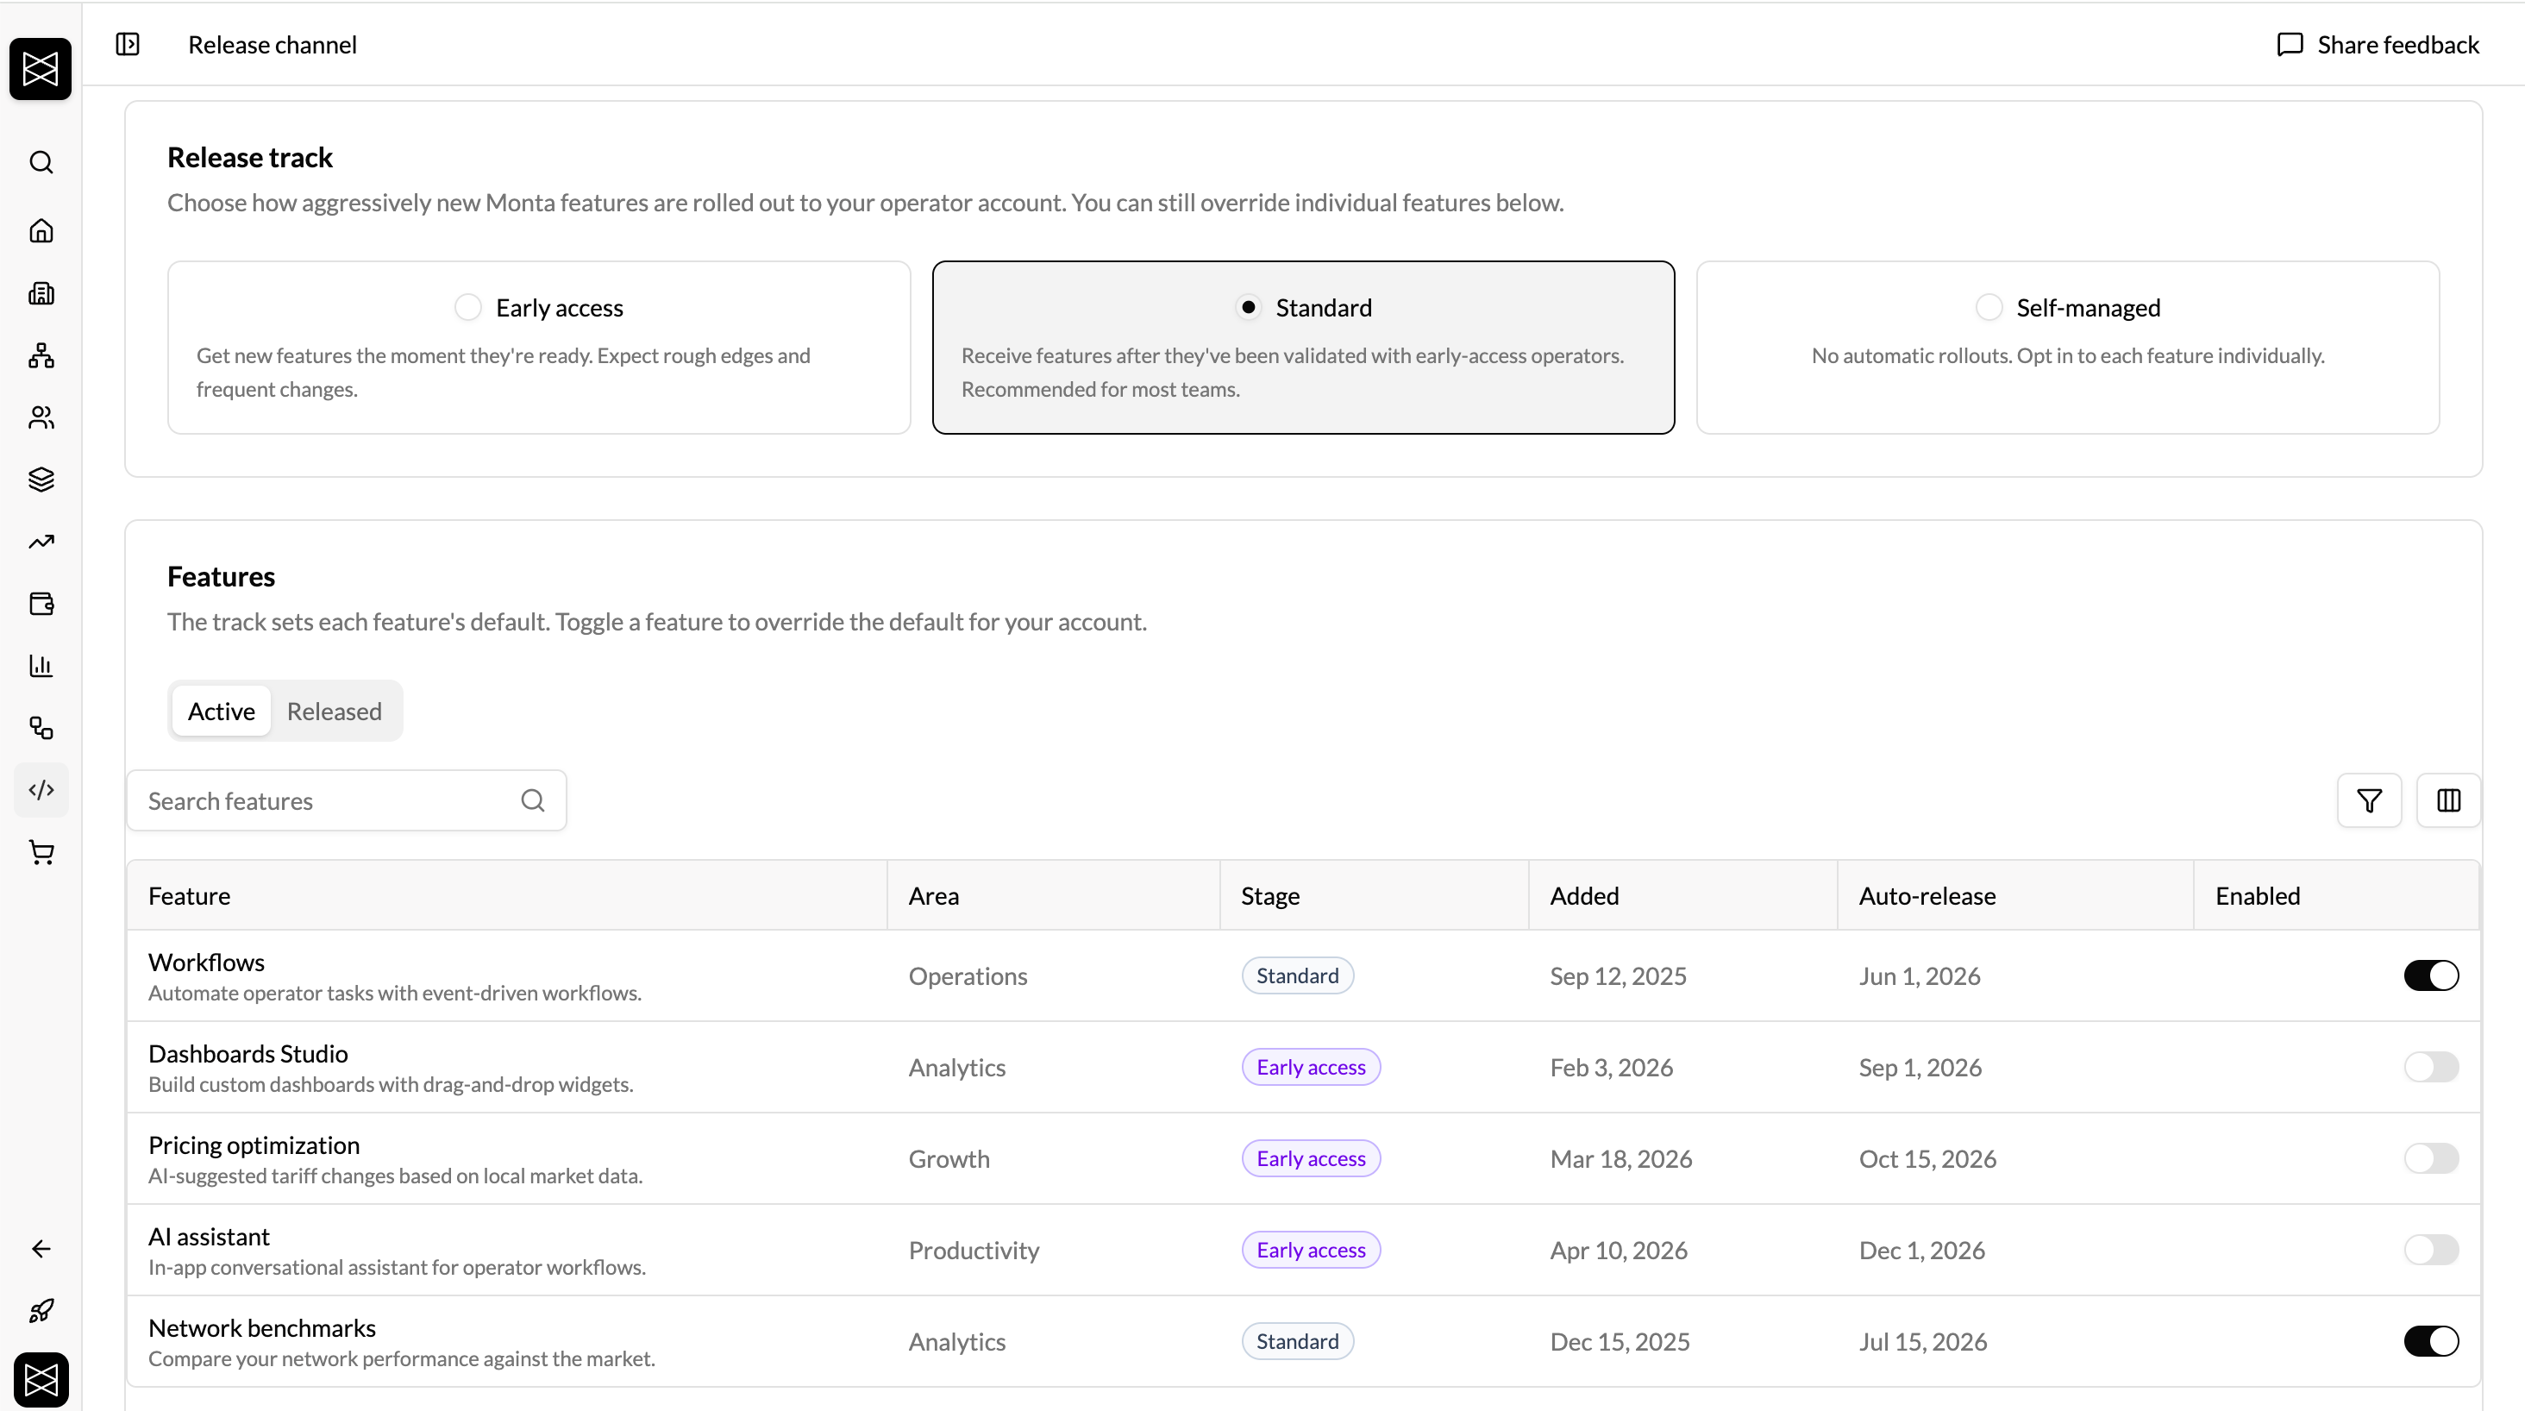Switch to the Released features tab
Screen dimensions: 2525x1411
pyautogui.click(x=335, y=711)
